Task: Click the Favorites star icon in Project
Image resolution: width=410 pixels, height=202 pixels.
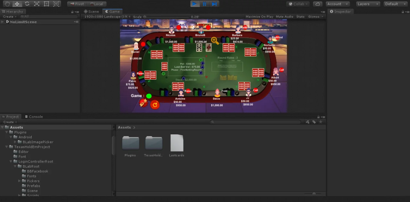Action: click(321, 122)
